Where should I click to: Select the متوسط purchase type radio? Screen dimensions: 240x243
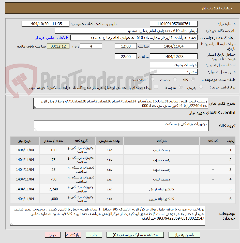pos(181,87)
